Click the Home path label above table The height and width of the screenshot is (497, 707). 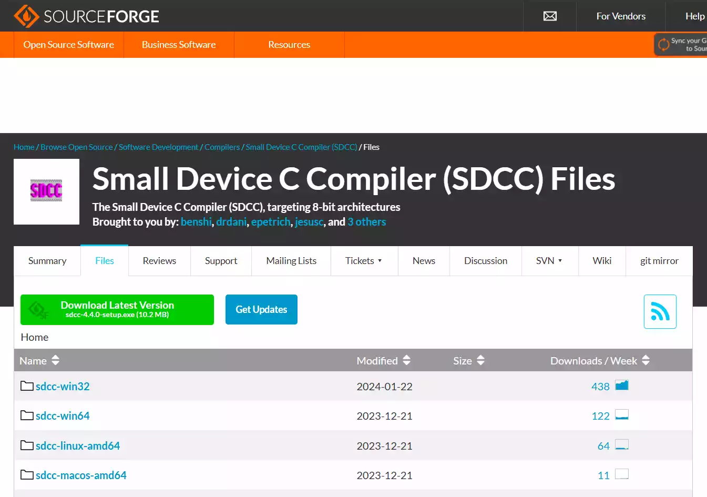(35, 337)
